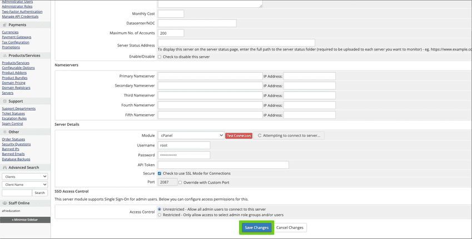Select the Restricted access control option
The height and width of the screenshot is (239, 472).
point(160,215)
